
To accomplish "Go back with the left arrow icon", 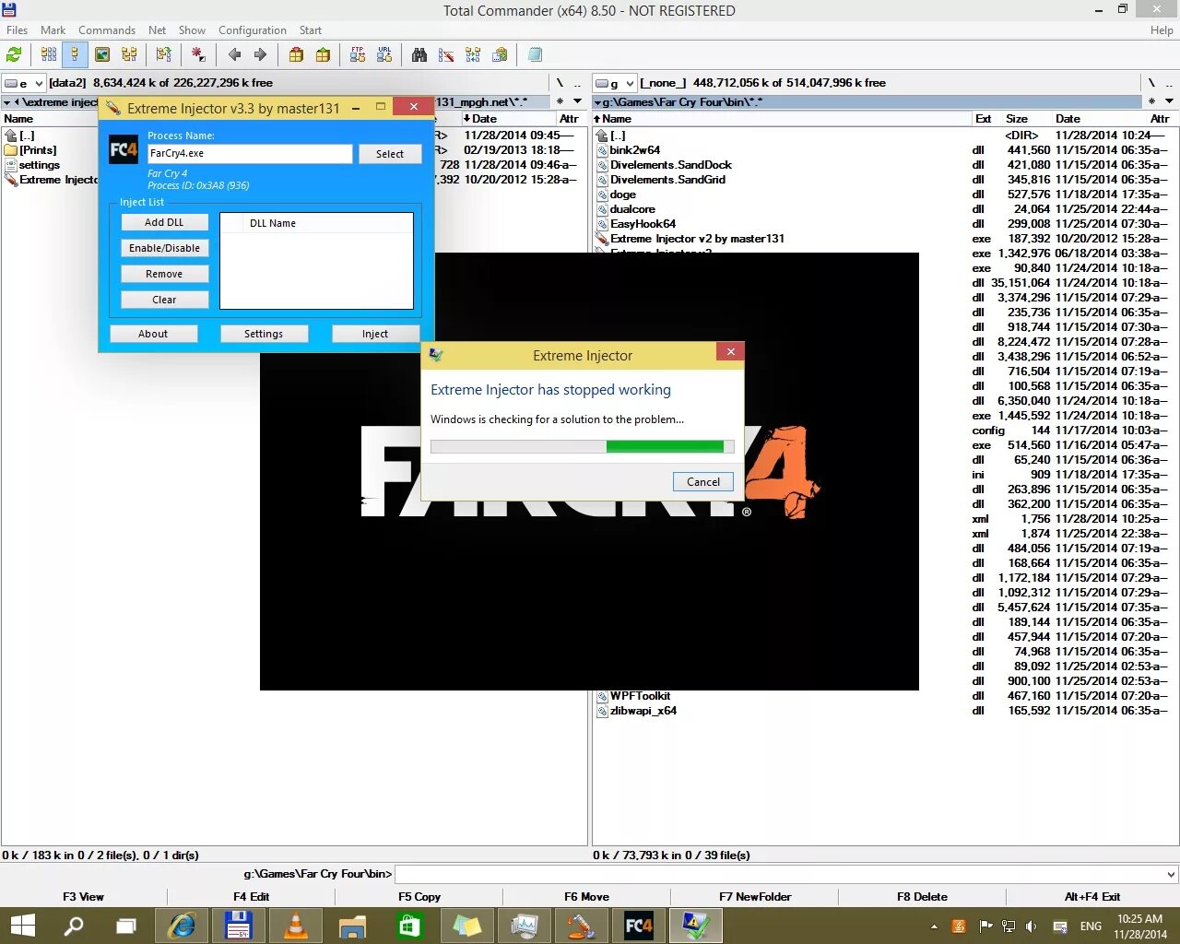I will pyautogui.click(x=234, y=55).
